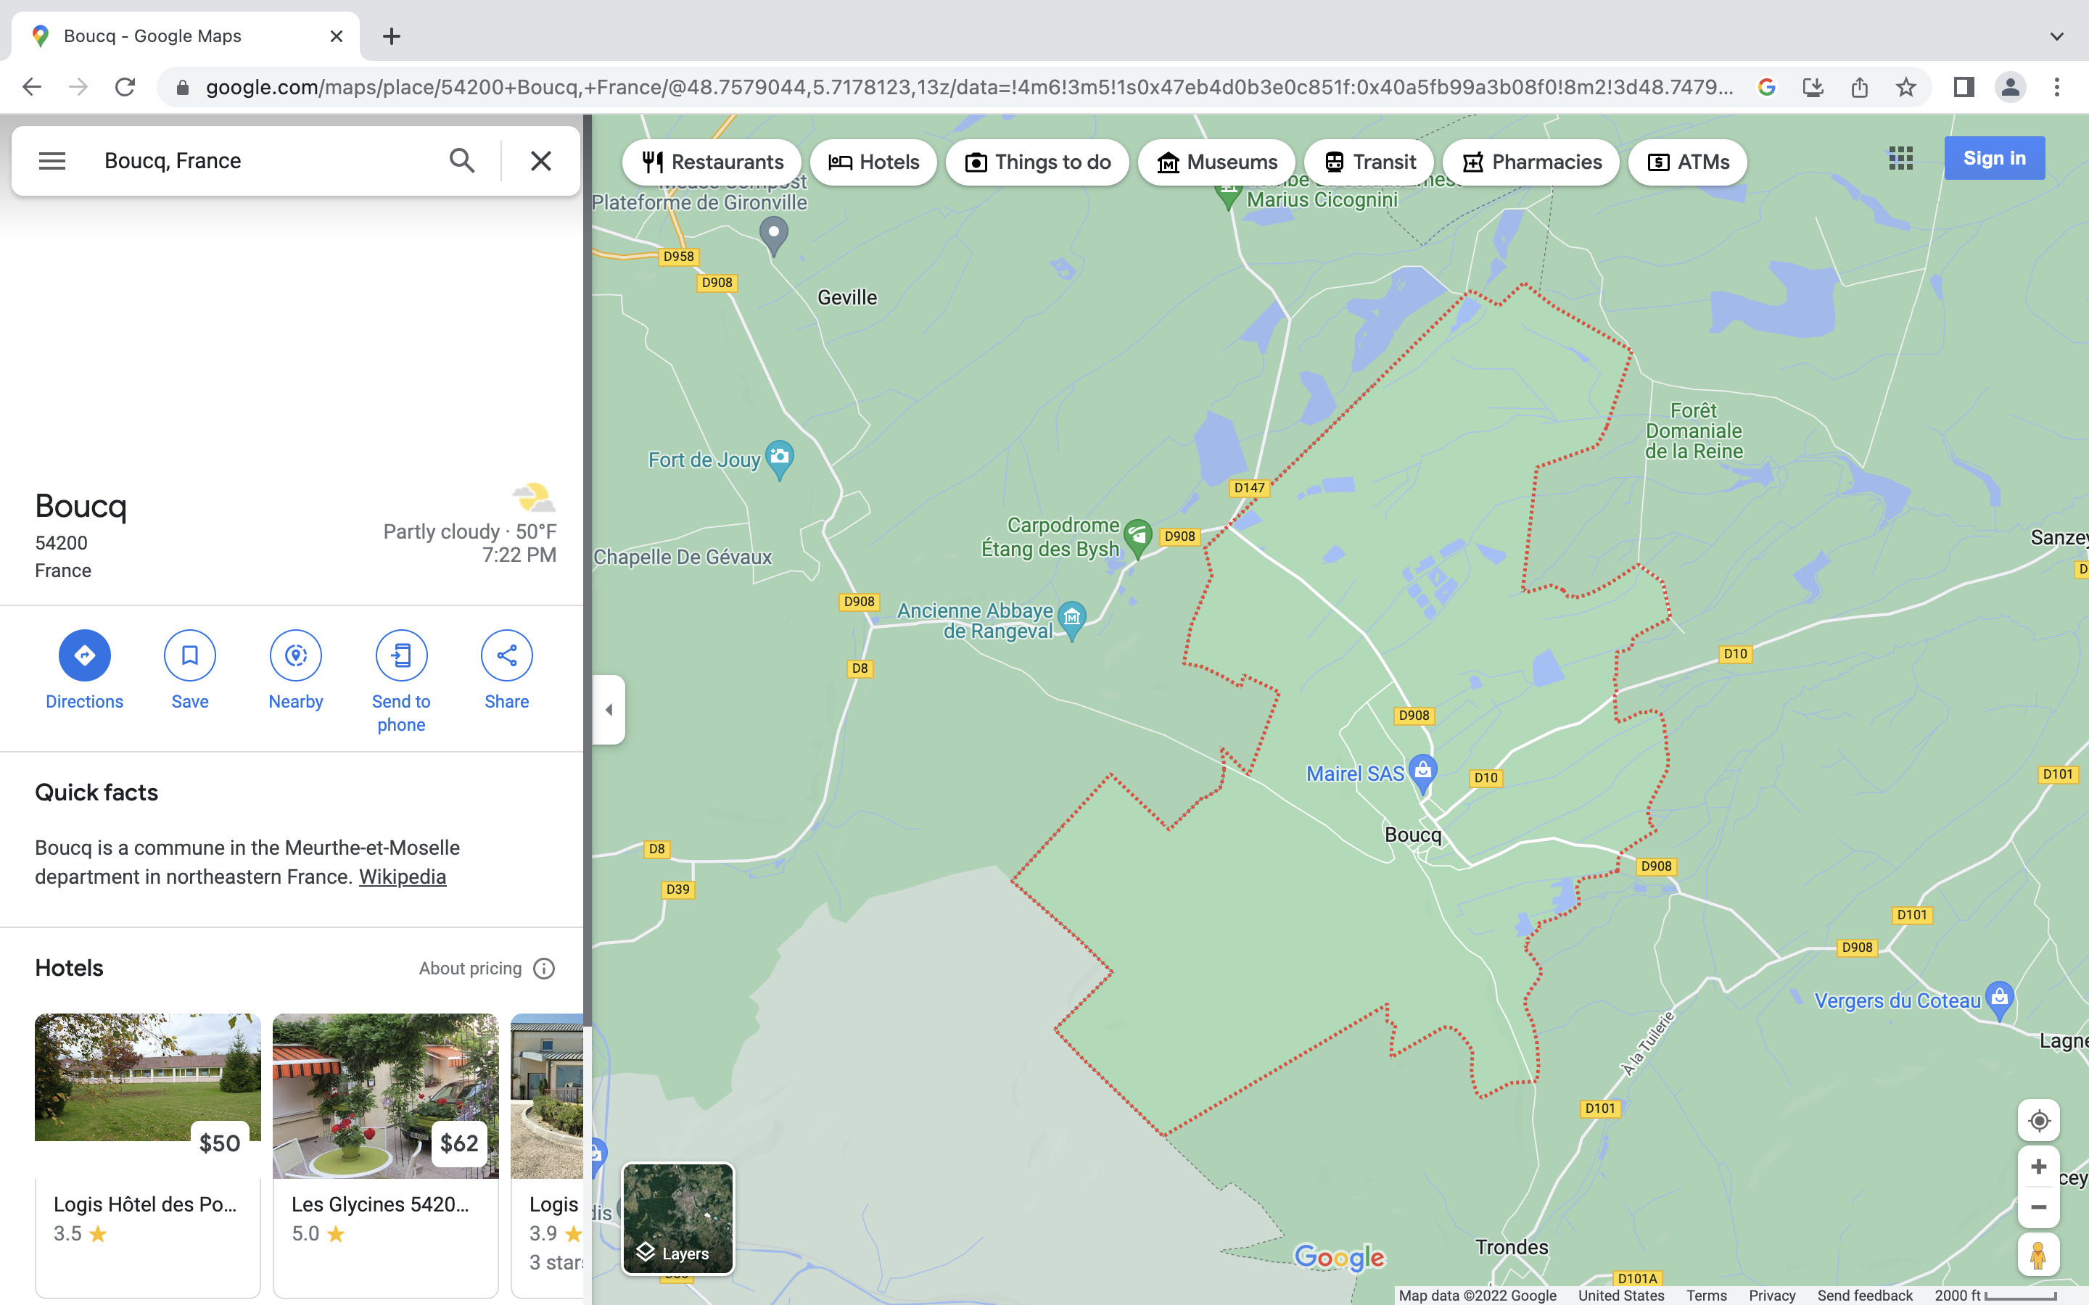Click the Directions icon button
Screen dimensions: 2089x1305
click(x=83, y=655)
